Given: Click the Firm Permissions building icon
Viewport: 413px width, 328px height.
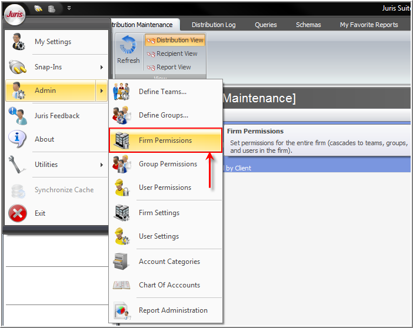Looking at the screenshot, I should click(122, 140).
